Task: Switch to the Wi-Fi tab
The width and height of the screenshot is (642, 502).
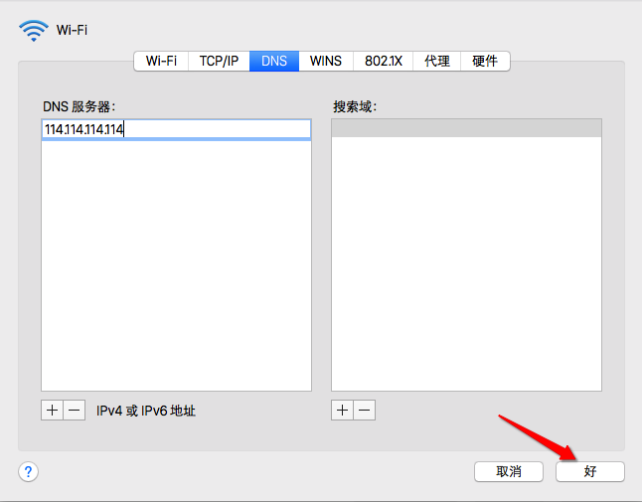Action: pyautogui.click(x=161, y=61)
